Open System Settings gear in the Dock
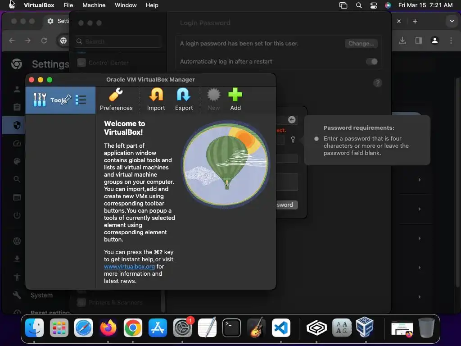Viewport: 461px width, 346px height. (x=182, y=328)
